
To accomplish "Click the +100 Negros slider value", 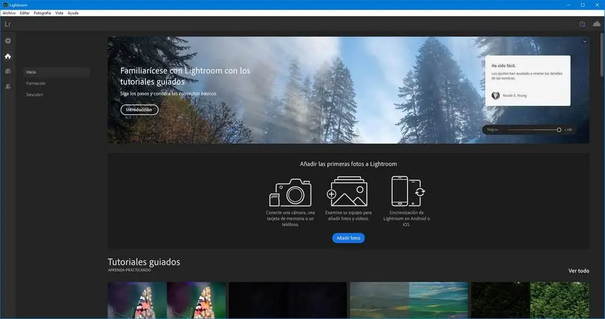I will click(568, 130).
